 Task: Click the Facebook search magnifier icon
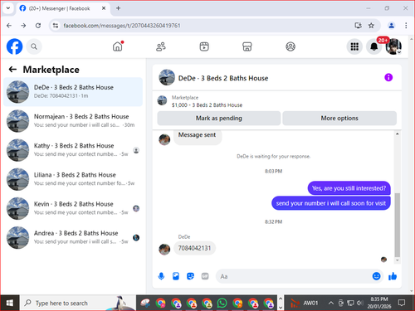(x=34, y=46)
